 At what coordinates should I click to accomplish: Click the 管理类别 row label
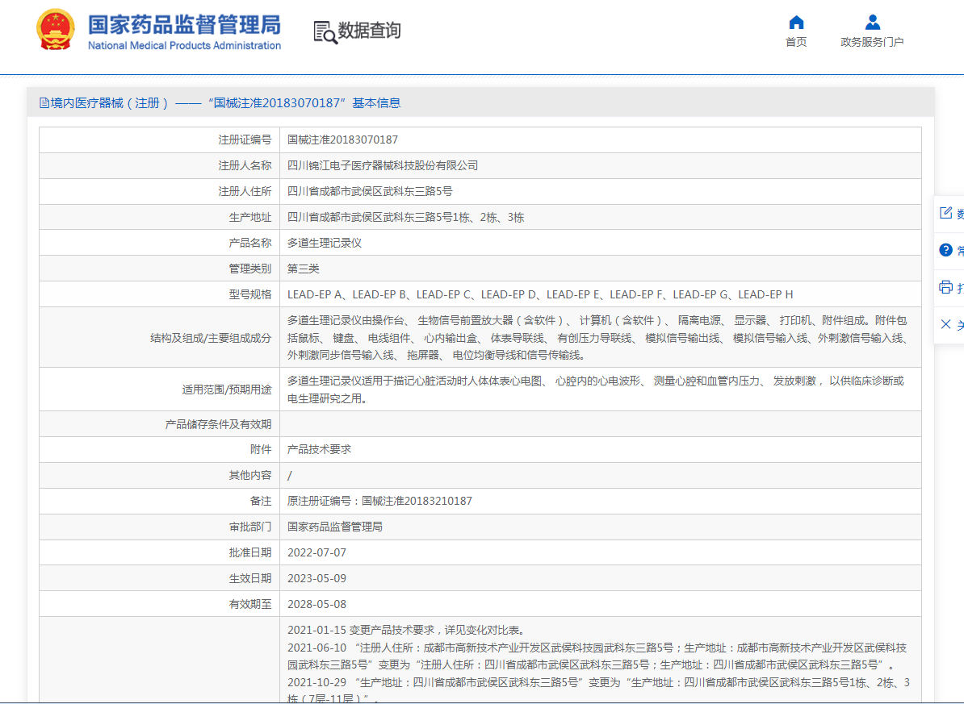click(250, 269)
